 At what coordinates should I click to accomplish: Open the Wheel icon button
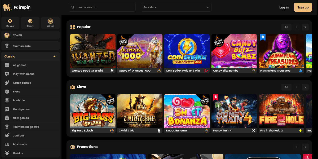tap(50, 21)
